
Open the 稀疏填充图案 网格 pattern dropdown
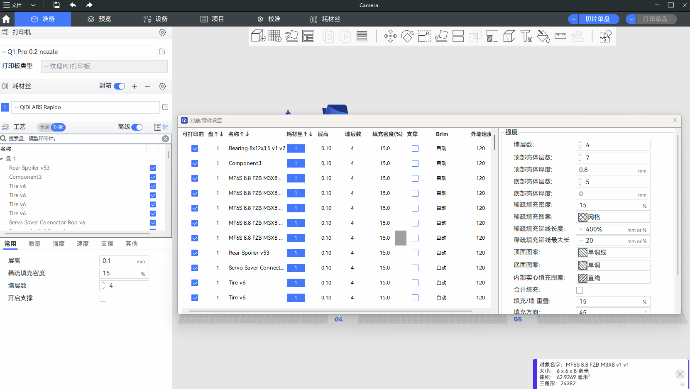coord(613,217)
